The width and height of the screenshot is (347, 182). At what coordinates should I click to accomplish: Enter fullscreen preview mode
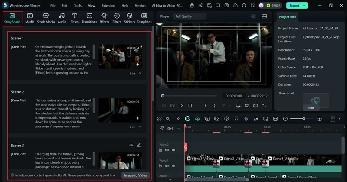click(264, 106)
